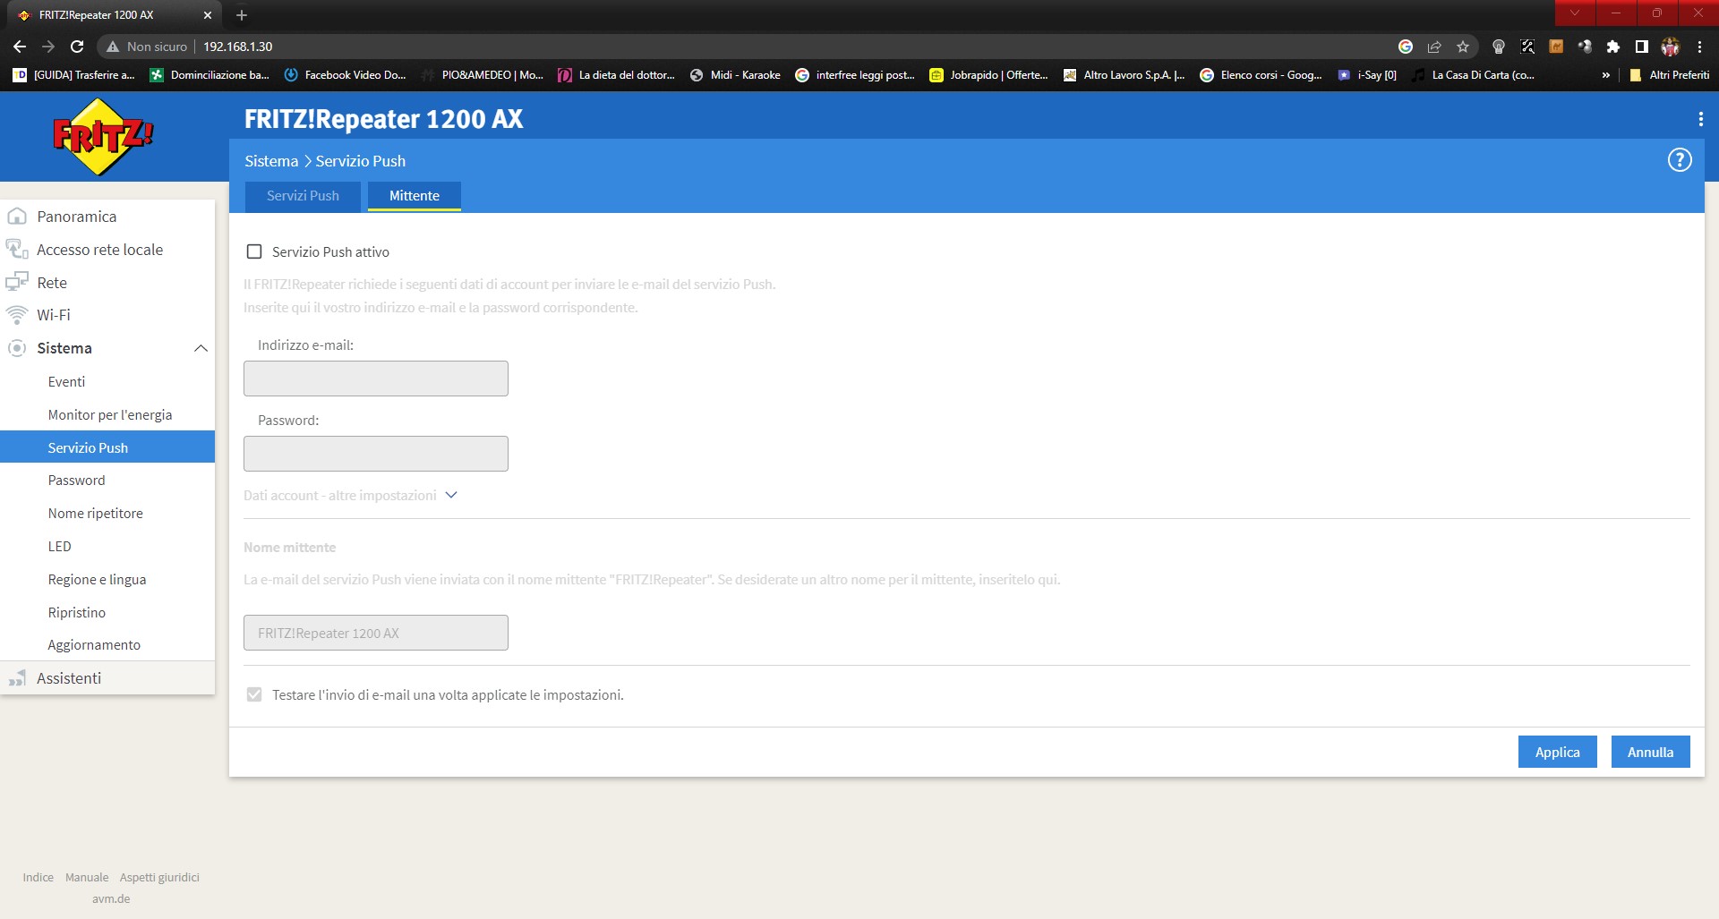Click the Rete monitors icon
Screen dimensions: 1719x919
pos(17,283)
